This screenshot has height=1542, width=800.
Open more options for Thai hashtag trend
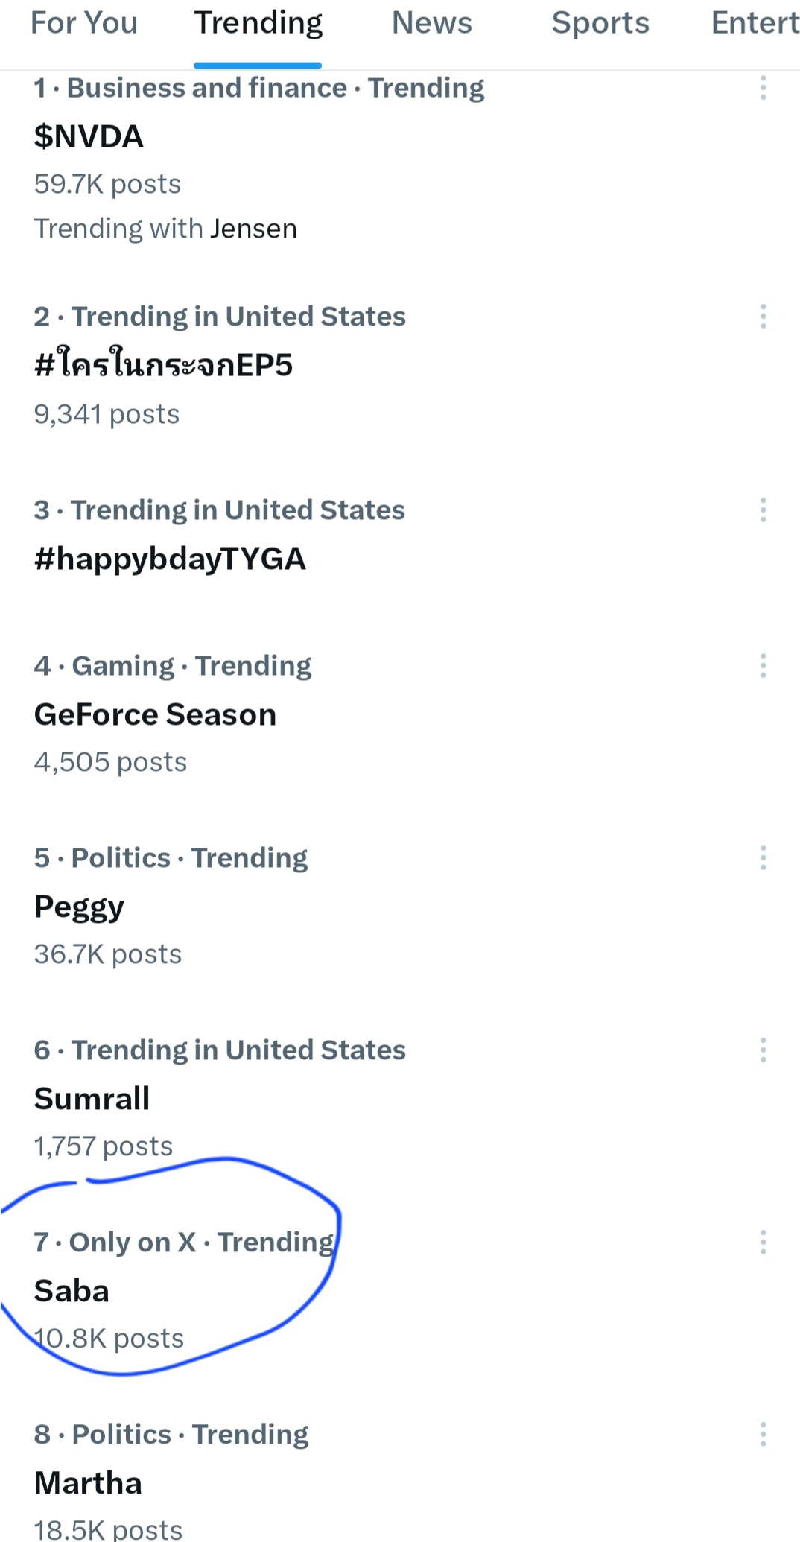pyautogui.click(x=763, y=317)
